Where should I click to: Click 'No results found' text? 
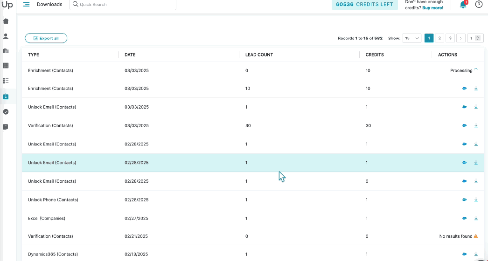point(456,236)
